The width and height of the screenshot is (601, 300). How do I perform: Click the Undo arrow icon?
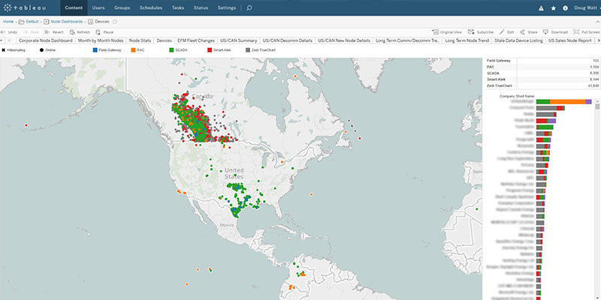[3, 32]
